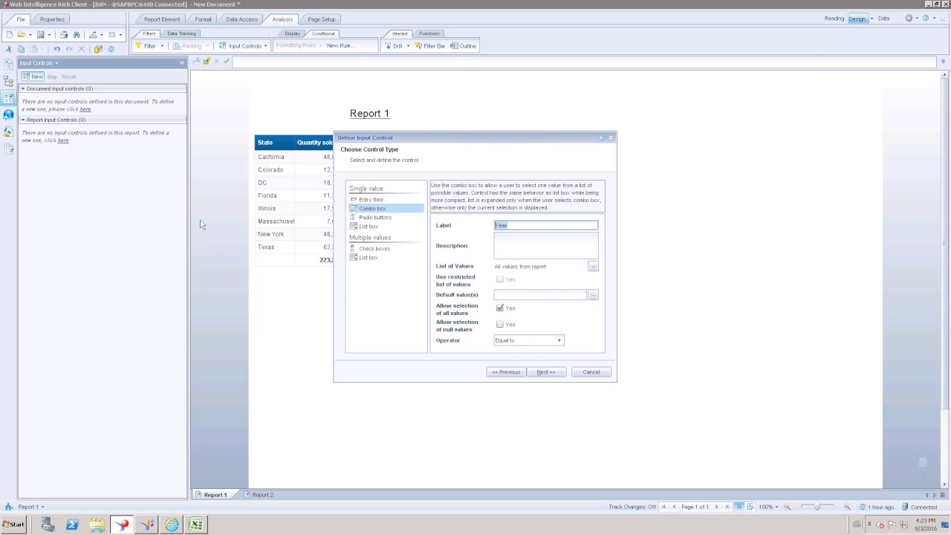The width and height of the screenshot is (951, 535).
Task: Click the Copy icon in toolbar
Action: (x=21, y=49)
